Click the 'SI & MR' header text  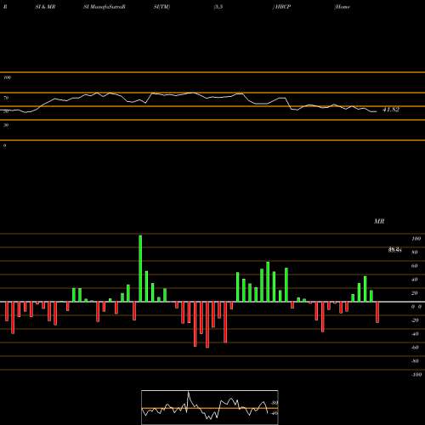45,7
